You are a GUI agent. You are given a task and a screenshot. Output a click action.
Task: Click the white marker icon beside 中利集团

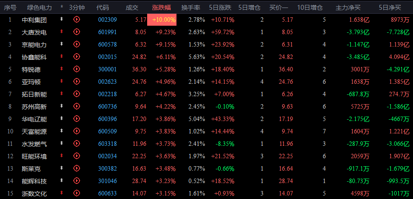click(62, 19)
